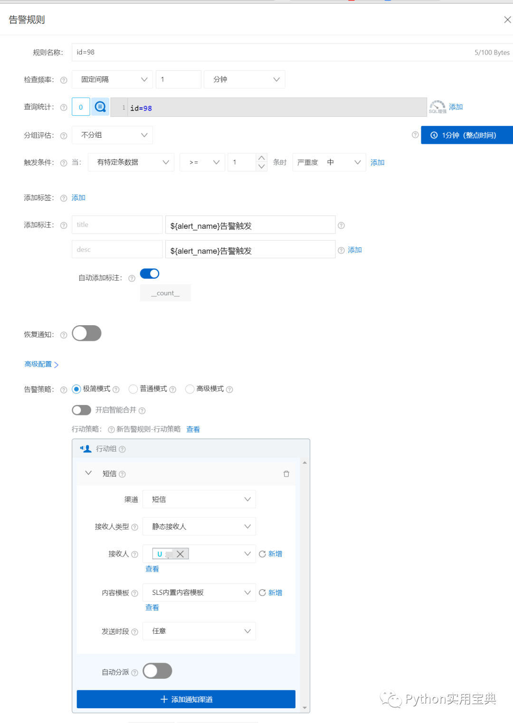Click 添加 link next to query statistics
Viewport: 513px width, 723px height.
[456, 107]
